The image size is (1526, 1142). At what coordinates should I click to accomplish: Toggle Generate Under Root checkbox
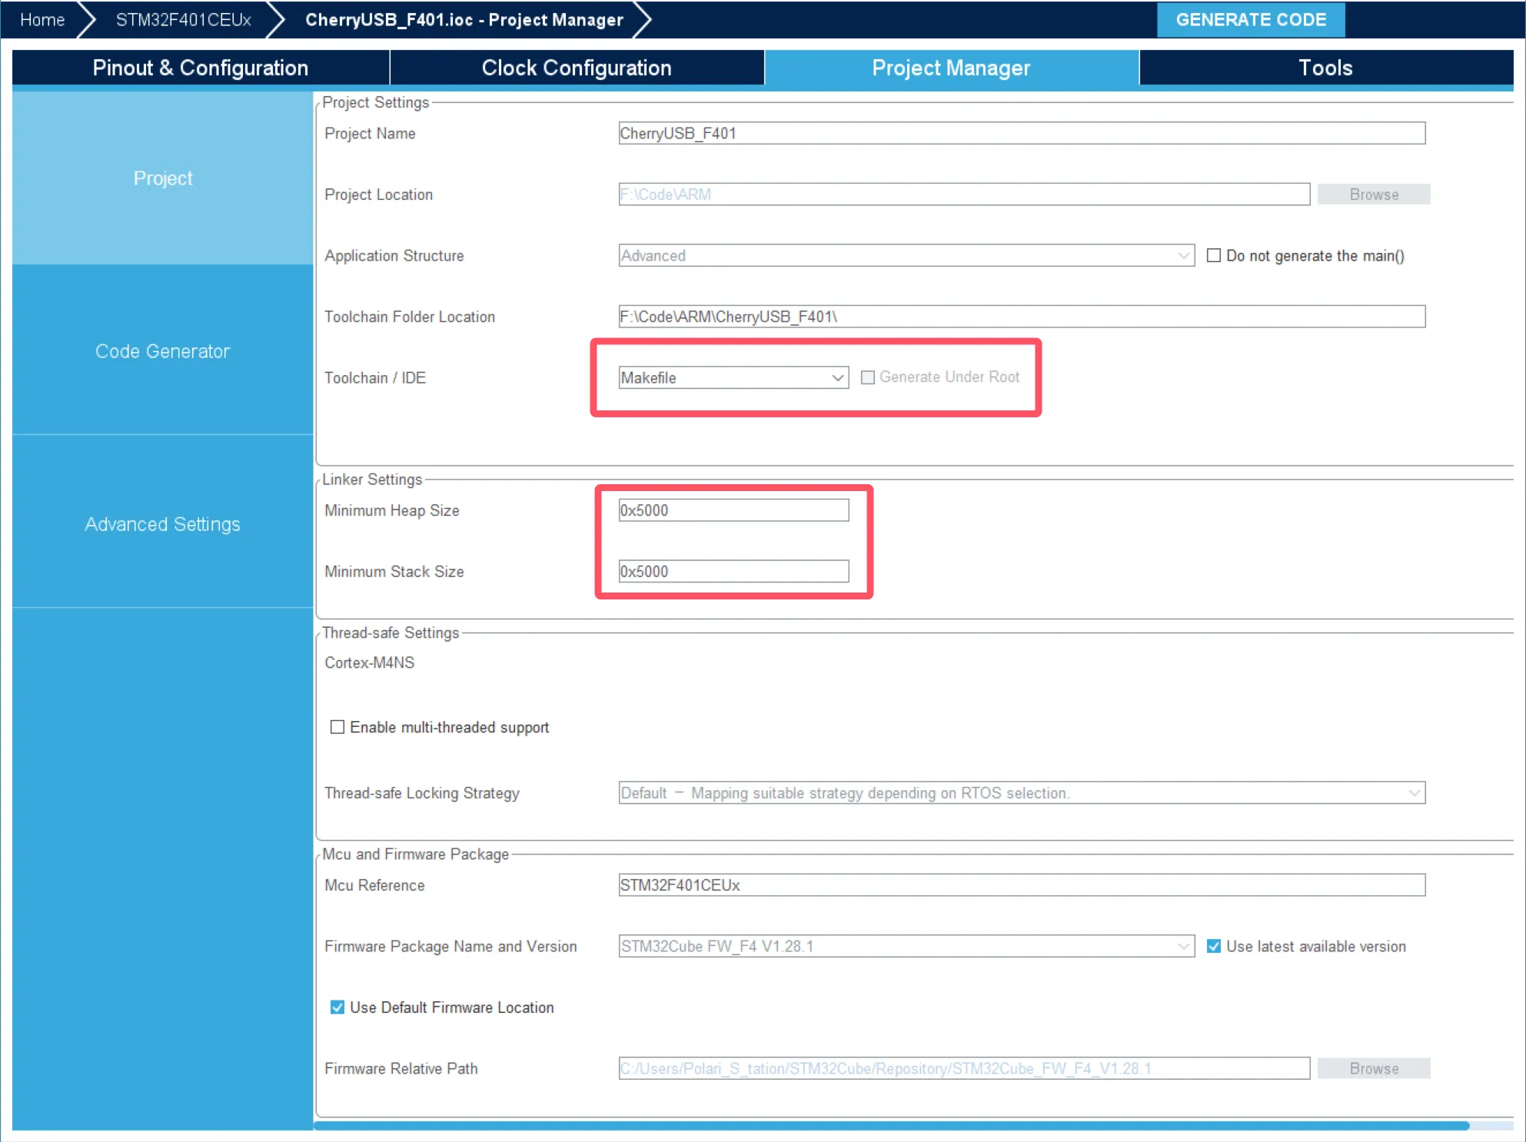click(867, 377)
